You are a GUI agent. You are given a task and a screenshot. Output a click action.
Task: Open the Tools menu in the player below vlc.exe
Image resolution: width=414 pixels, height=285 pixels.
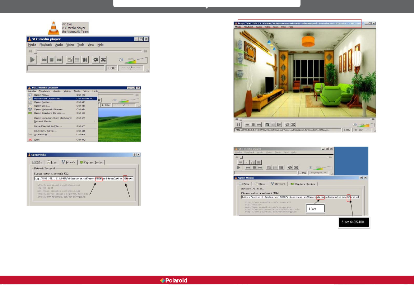pyautogui.click(x=81, y=45)
